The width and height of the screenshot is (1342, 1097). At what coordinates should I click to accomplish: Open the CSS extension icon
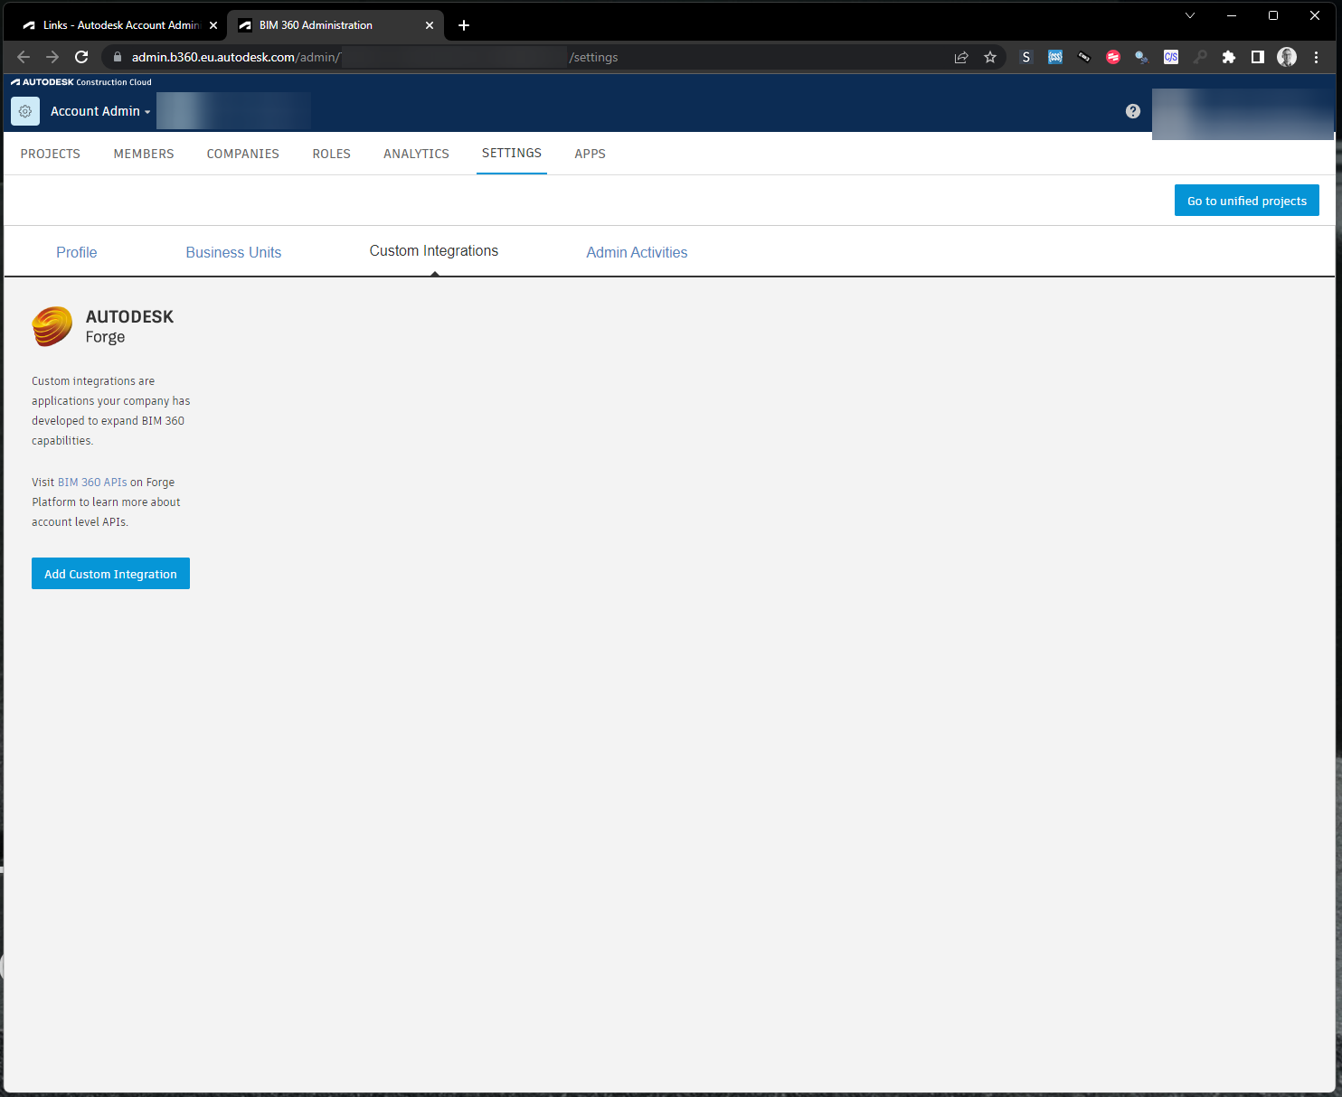click(1055, 57)
